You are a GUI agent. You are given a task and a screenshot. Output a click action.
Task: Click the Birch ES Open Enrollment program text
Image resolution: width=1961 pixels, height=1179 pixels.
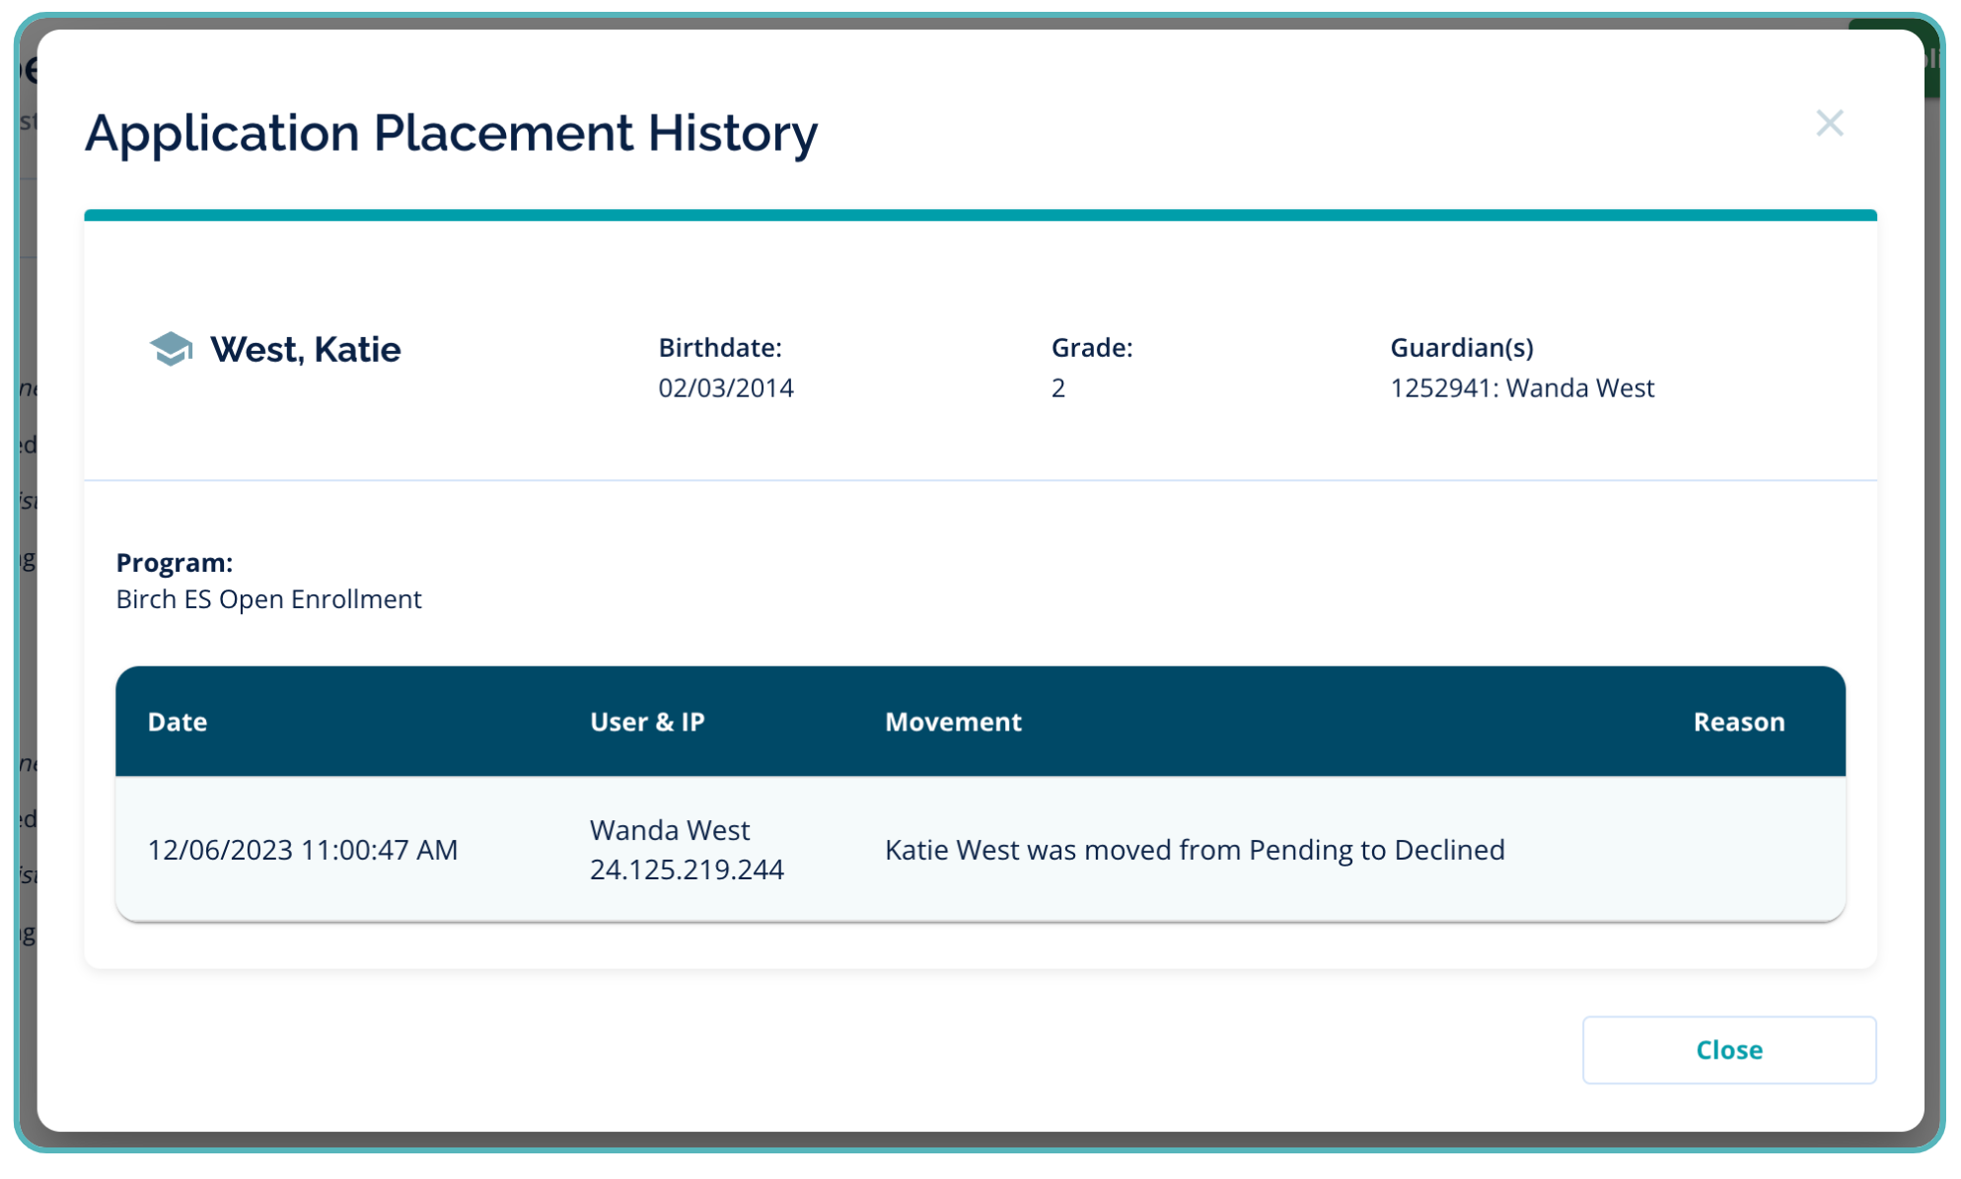click(268, 598)
